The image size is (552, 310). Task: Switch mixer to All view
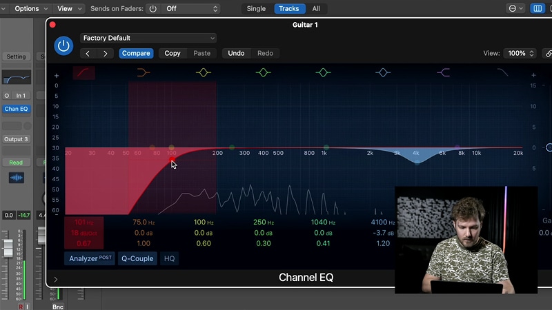[316, 9]
